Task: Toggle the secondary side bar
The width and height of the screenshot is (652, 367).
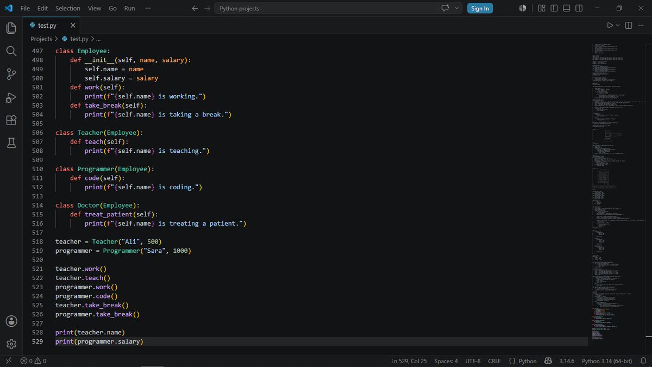Action: [579, 8]
